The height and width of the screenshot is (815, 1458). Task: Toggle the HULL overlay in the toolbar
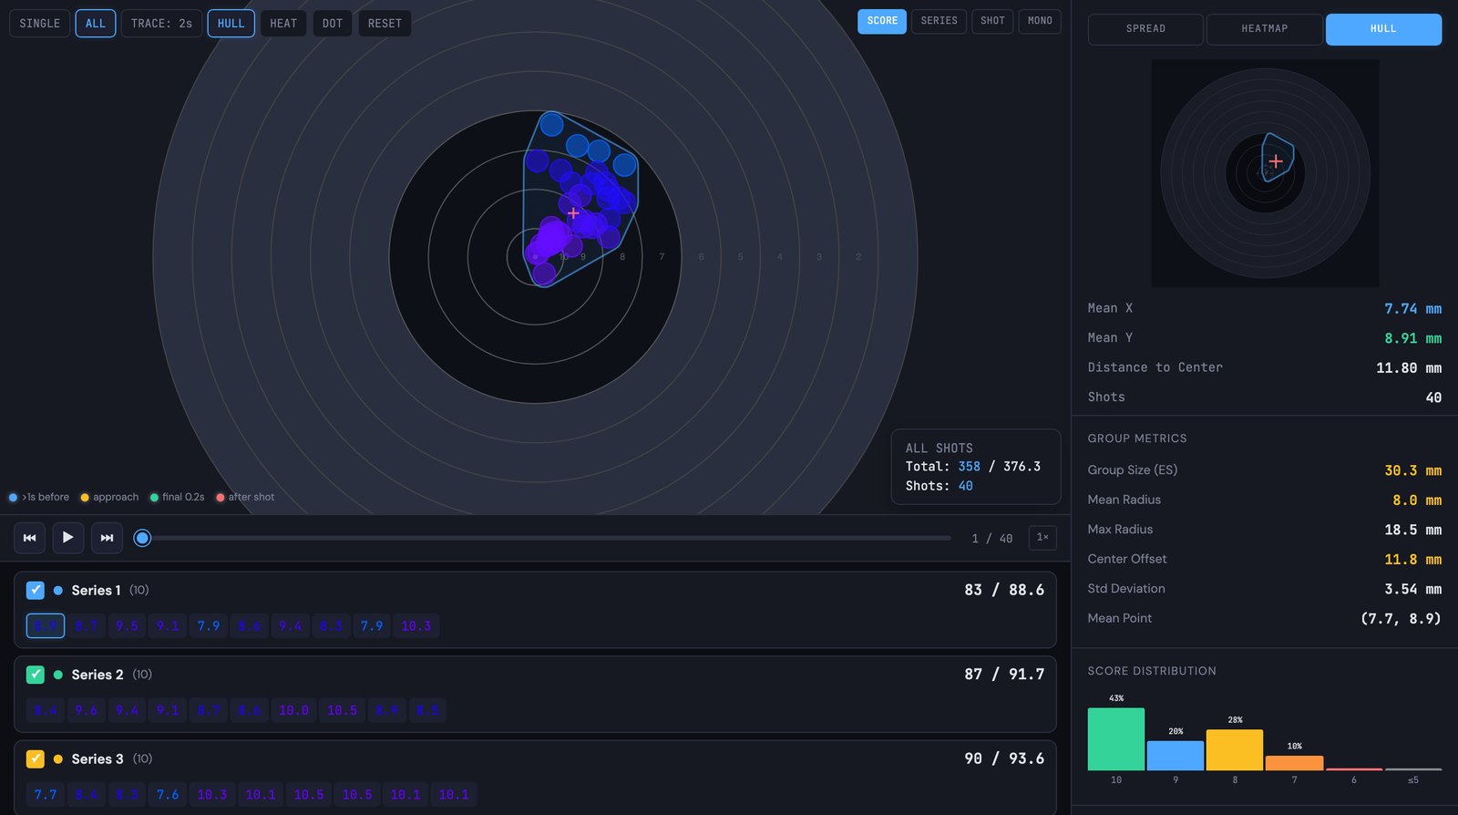[x=231, y=23]
